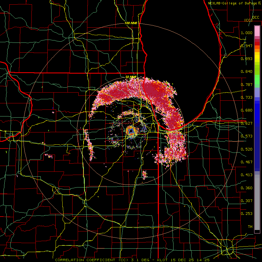Click the DCC label above the color scale

pos(256,17)
